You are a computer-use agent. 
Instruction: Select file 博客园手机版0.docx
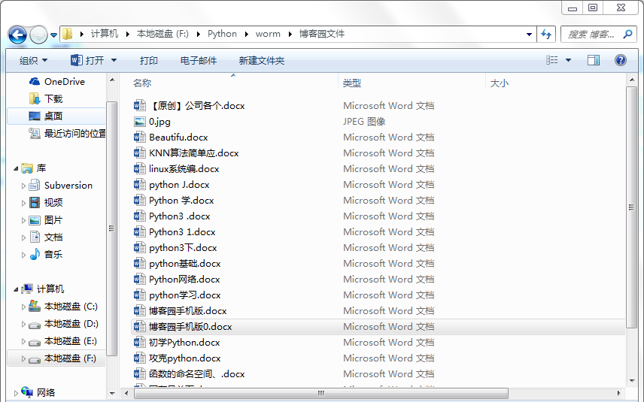point(190,327)
